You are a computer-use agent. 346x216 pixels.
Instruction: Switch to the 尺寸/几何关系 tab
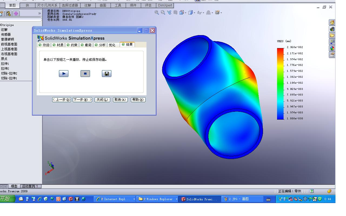[x=47, y=5]
